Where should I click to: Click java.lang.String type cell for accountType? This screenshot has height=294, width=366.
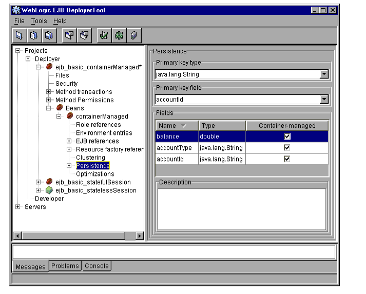pos(222,148)
